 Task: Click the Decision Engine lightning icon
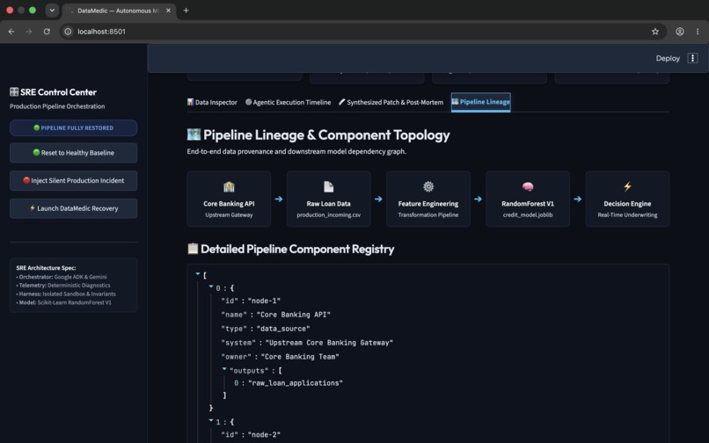point(627,186)
